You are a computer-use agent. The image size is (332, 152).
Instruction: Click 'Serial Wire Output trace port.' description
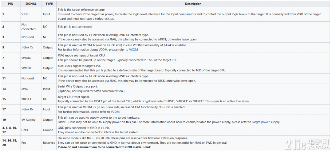point(78,86)
